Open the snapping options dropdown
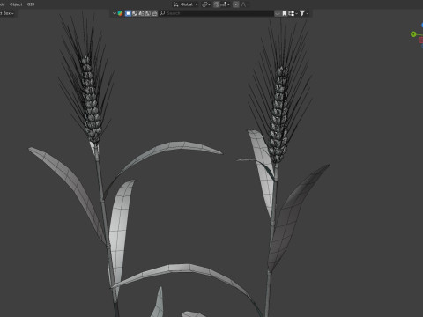This screenshot has height=317, width=423. 225,4
